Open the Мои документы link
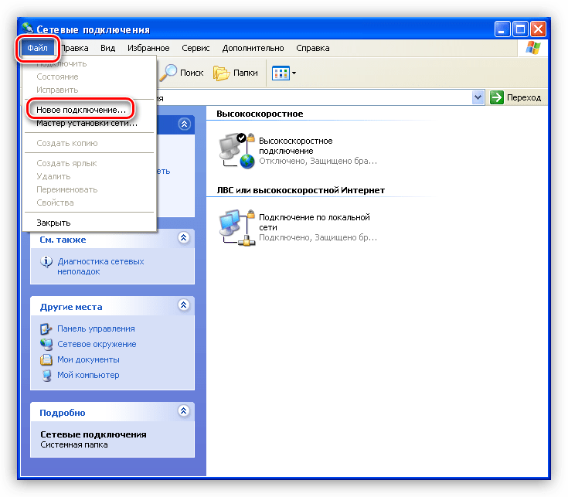 coord(88,359)
